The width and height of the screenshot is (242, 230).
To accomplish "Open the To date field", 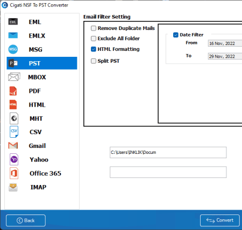I will (225, 56).
